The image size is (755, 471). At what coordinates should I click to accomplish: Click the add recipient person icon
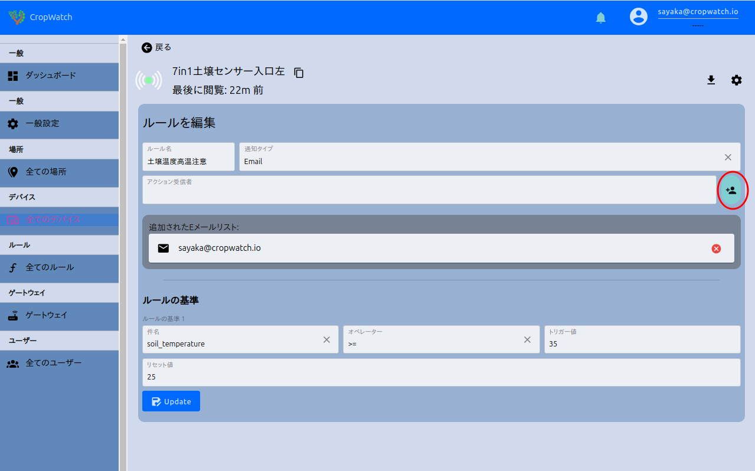(731, 191)
